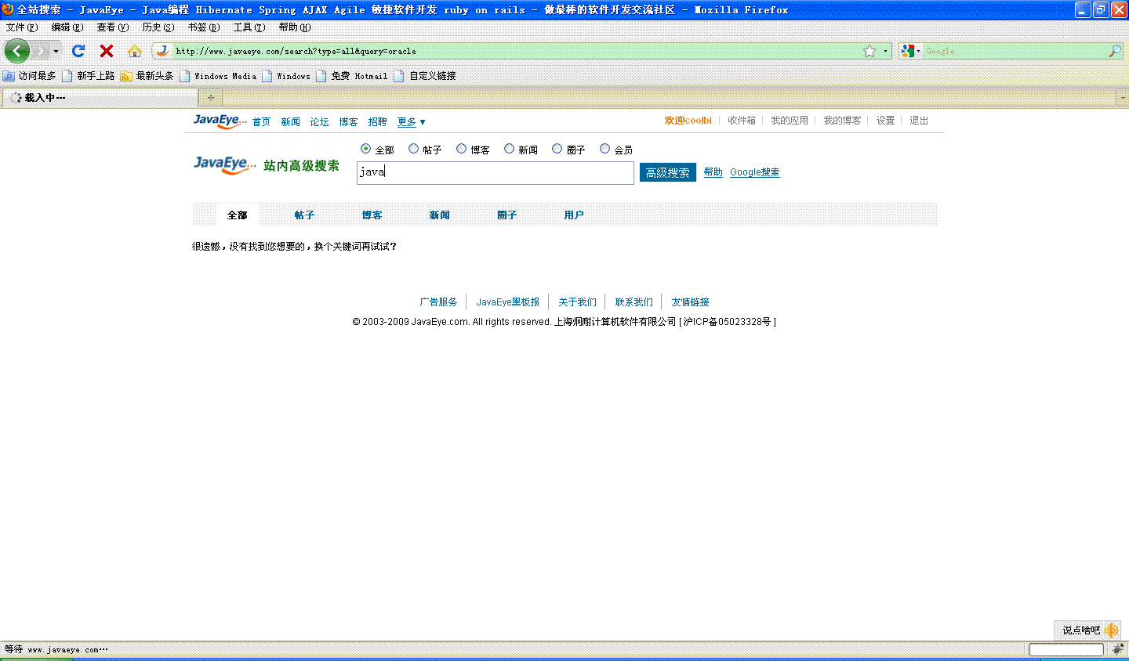Open 招聘 in the site navigation
Image resolution: width=1129 pixels, height=661 pixels.
pyautogui.click(x=377, y=122)
